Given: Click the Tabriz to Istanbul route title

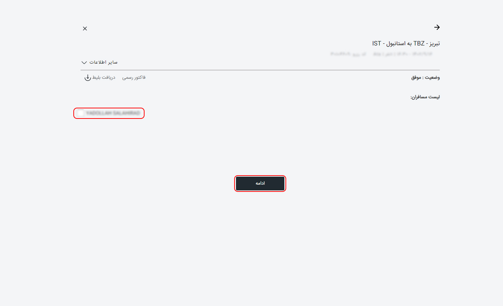Looking at the screenshot, I should click(406, 43).
